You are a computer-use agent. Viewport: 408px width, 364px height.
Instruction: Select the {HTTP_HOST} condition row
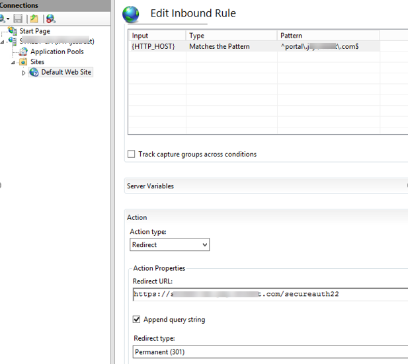coord(254,46)
